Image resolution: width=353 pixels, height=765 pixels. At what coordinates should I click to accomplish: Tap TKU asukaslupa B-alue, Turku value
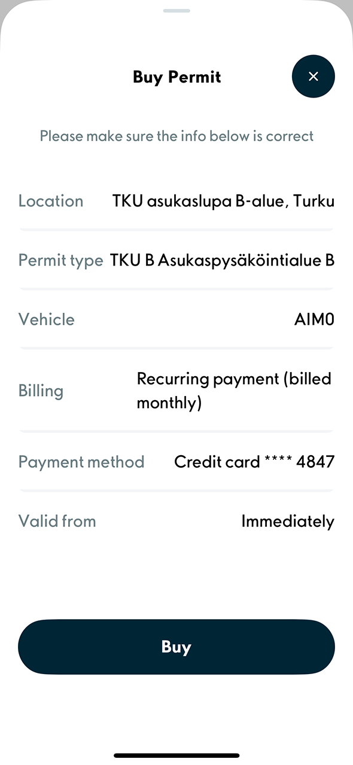223,201
